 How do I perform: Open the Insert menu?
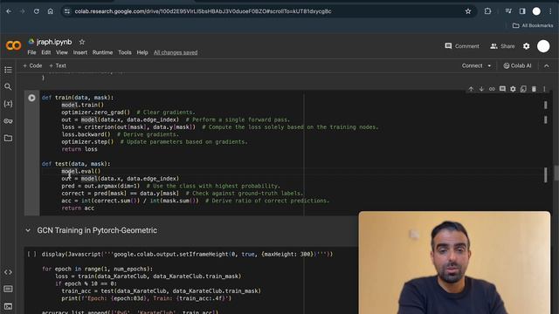click(x=80, y=52)
